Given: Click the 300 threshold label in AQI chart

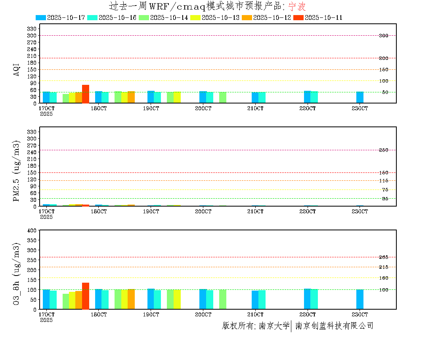Looking at the screenshot, I should 383,36.
